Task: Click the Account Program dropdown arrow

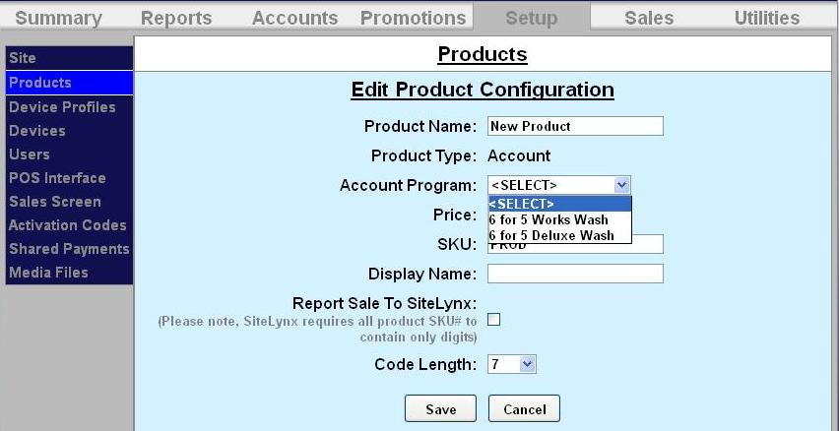Action: pyautogui.click(x=621, y=185)
